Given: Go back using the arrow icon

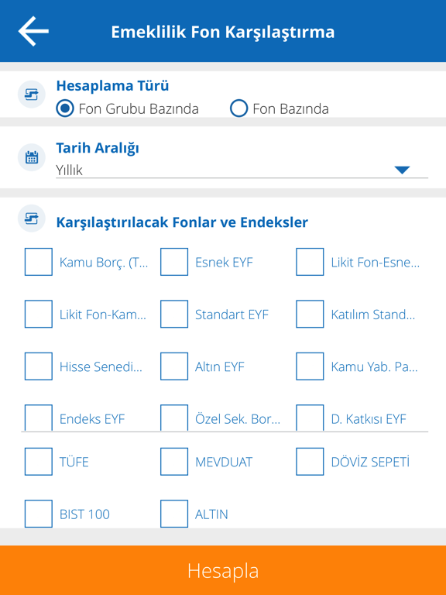Looking at the screenshot, I should pos(33,31).
